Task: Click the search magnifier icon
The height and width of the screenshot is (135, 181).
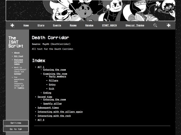Action: coord(155,25)
